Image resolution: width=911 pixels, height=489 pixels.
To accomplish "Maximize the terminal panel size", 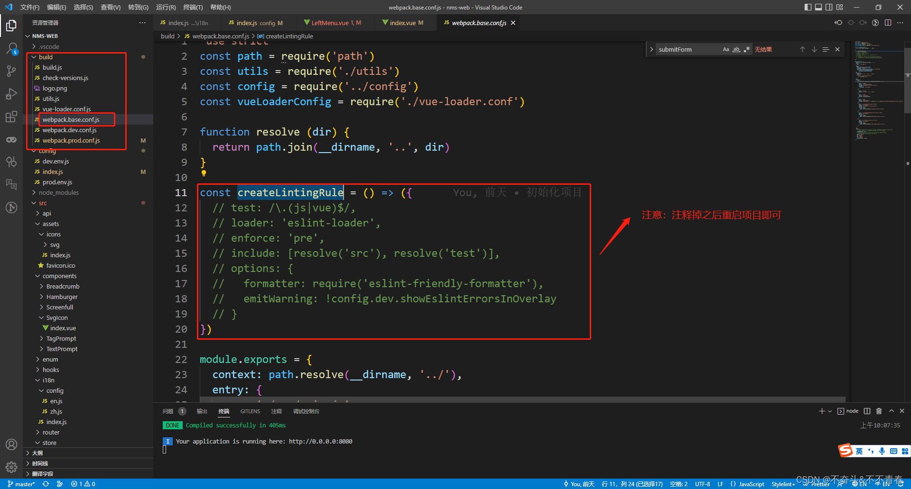I will click(891, 411).
